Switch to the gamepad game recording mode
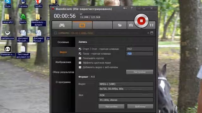 [62, 25]
